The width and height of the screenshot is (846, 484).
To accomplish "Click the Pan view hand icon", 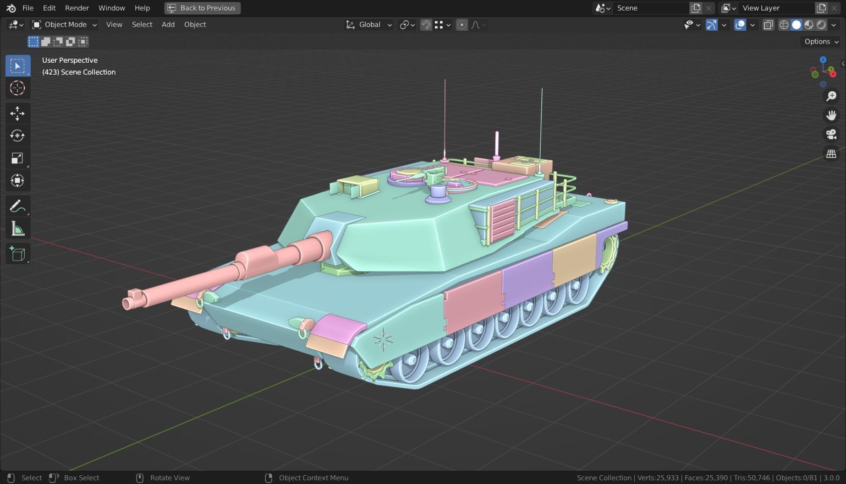I will 831,115.
